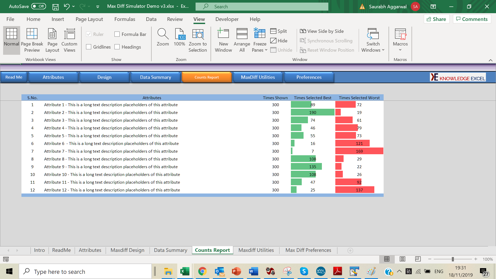
Task: Click the zoom slider in status bar
Action: 453,259
